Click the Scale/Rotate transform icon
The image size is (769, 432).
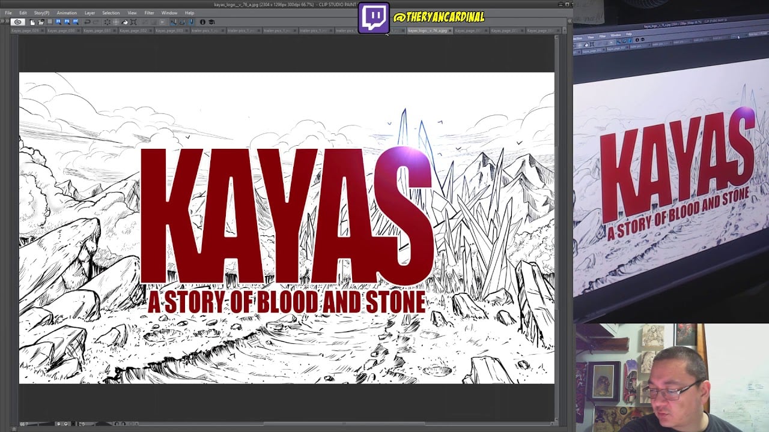(x=133, y=22)
